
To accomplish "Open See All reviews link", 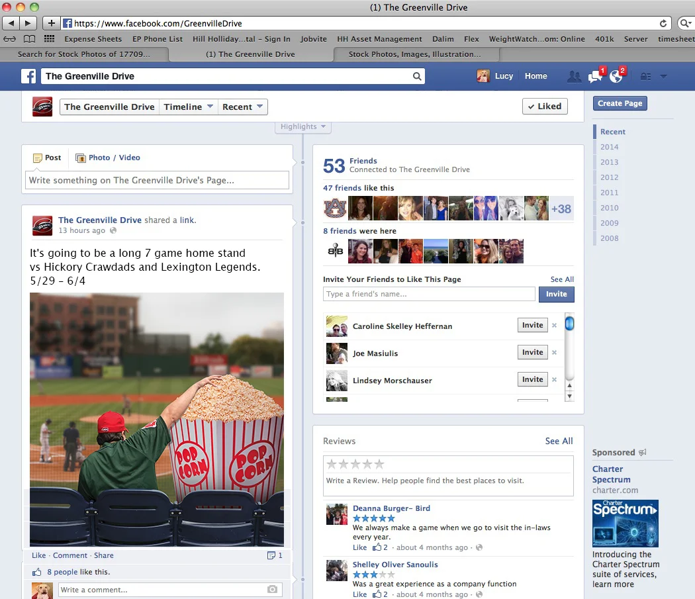I will [x=559, y=441].
